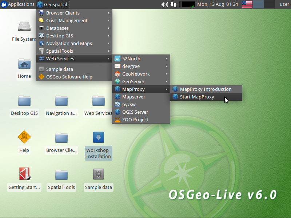
Task: Open the Web Services desktop folder
Action: pyautogui.click(x=99, y=101)
